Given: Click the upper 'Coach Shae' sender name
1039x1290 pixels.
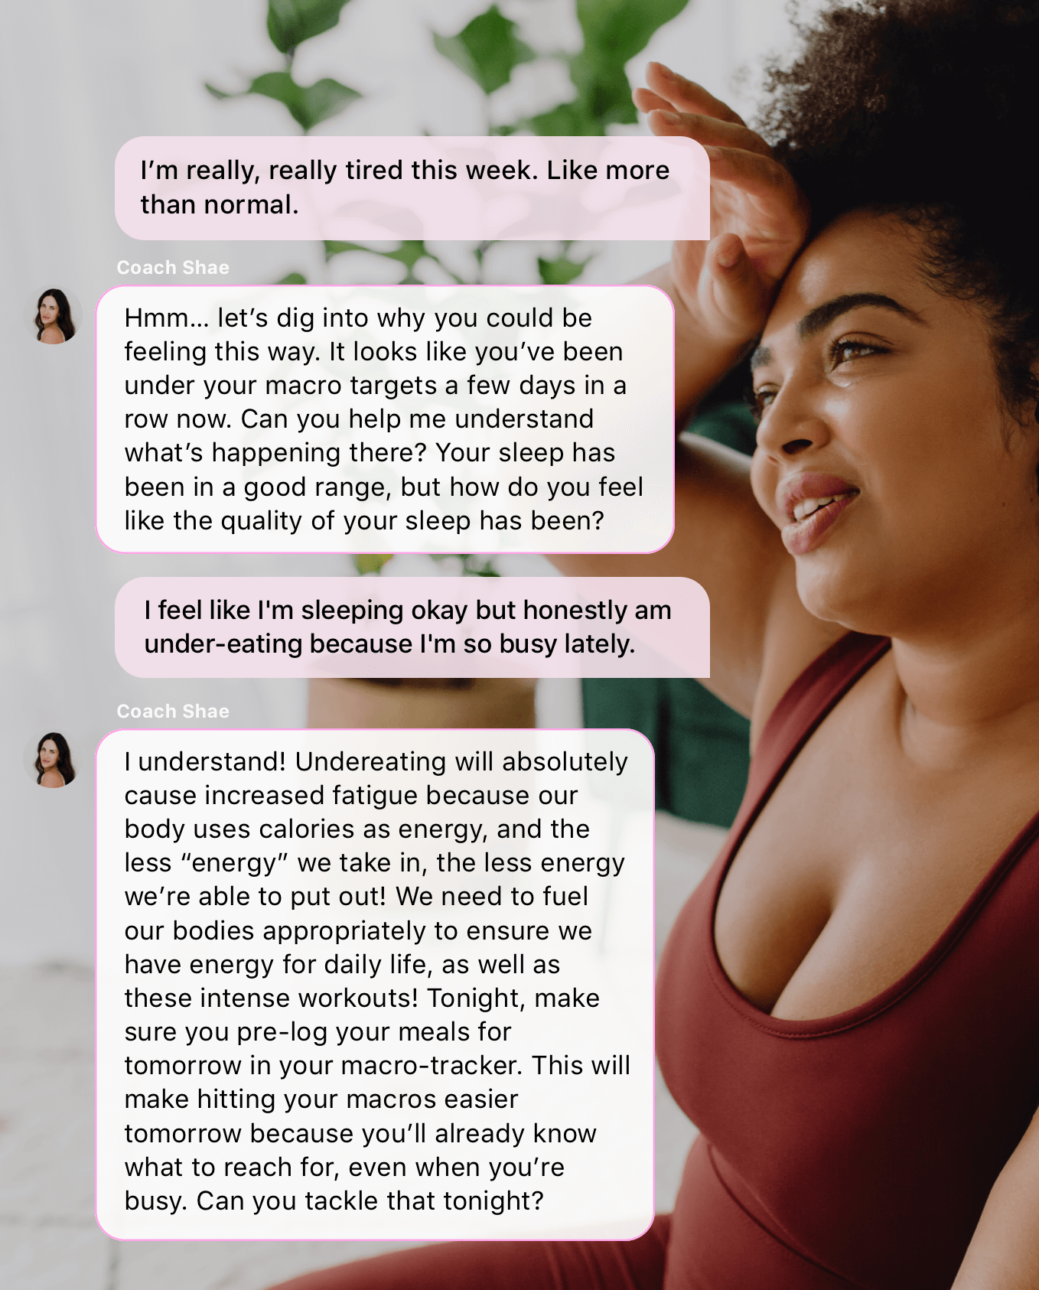Looking at the screenshot, I should [x=173, y=267].
